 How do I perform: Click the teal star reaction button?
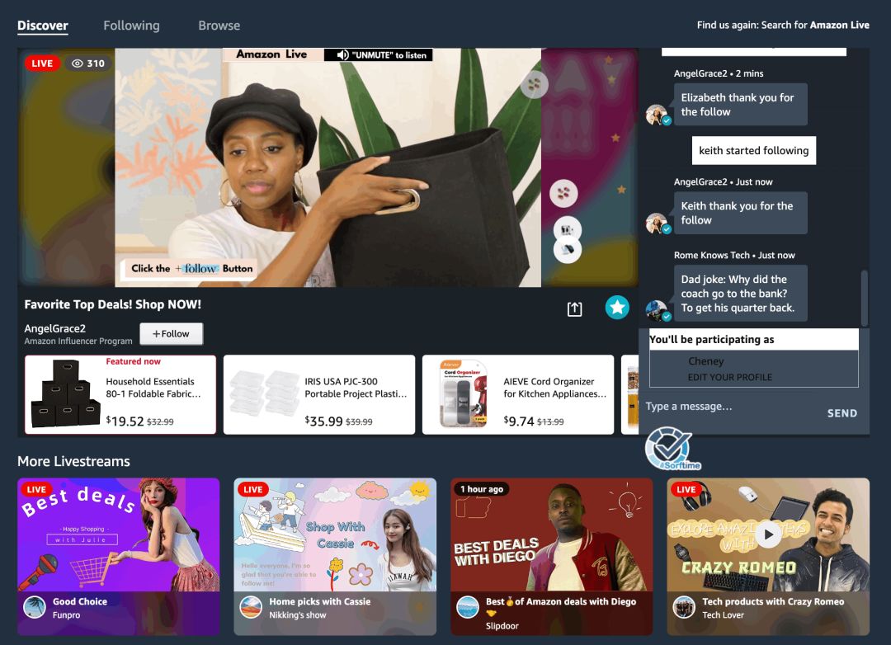click(617, 308)
